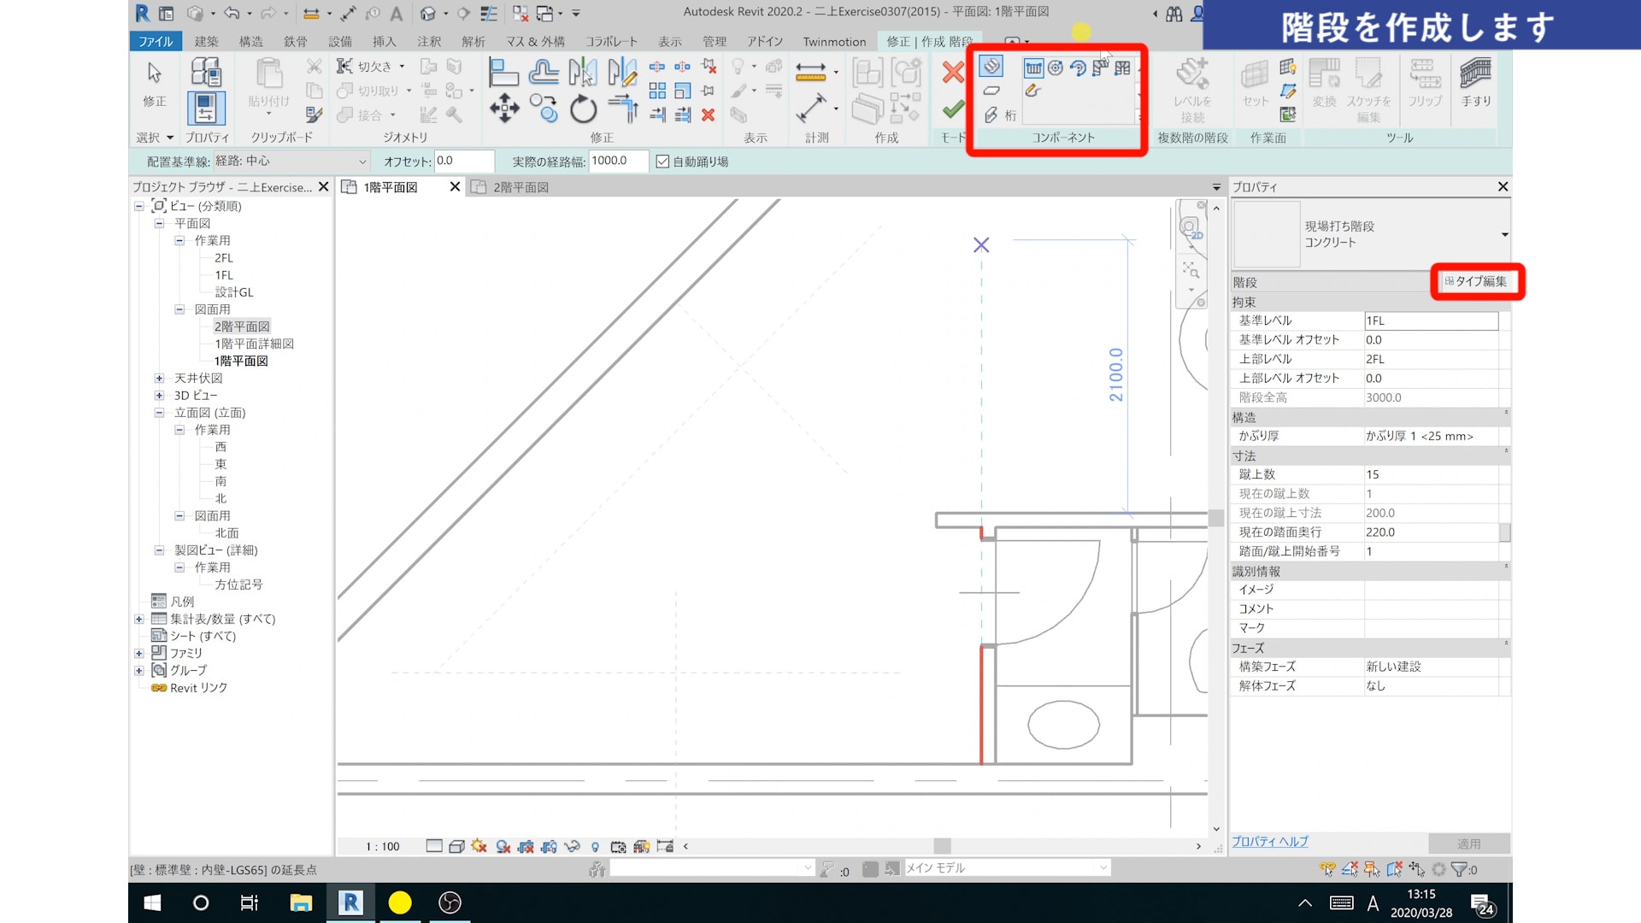Screen dimensions: 1641x923
Task: Collapse the 平面図 tree node
Action: (159, 223)
